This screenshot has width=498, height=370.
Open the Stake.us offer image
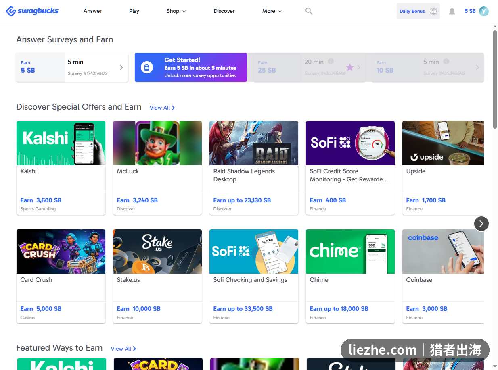pyautogui.click(x=157, y=252)
